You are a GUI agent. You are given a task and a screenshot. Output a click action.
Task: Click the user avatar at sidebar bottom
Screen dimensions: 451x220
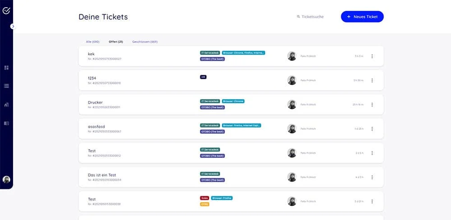6,179
